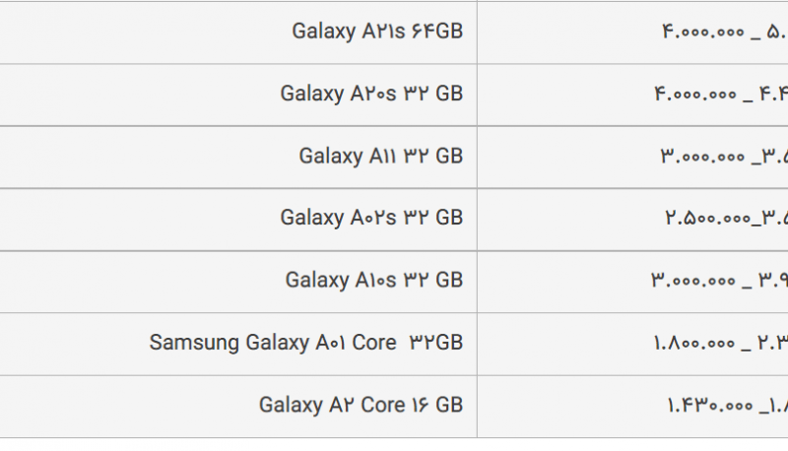Click Samsung Galaxy A01 Core 32GB entry

click(x=306, y=343)
